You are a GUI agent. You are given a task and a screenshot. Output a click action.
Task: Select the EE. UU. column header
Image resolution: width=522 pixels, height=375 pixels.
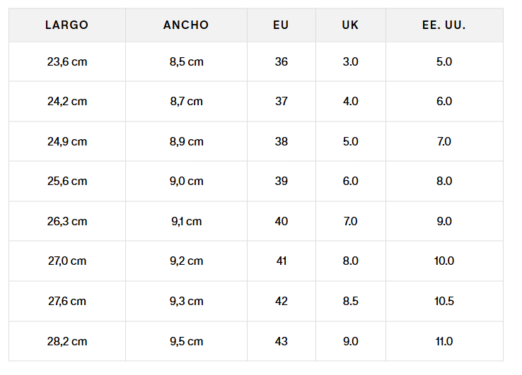click(x=443, y=25)
